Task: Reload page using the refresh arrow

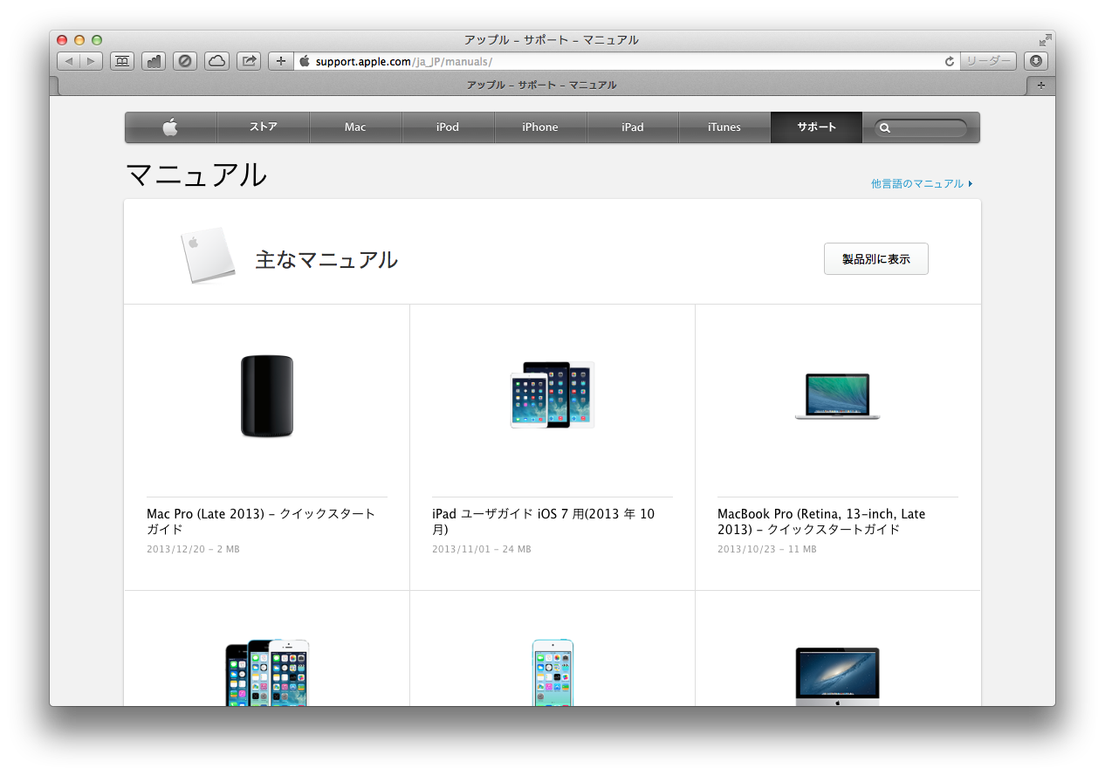Action: 950,61
